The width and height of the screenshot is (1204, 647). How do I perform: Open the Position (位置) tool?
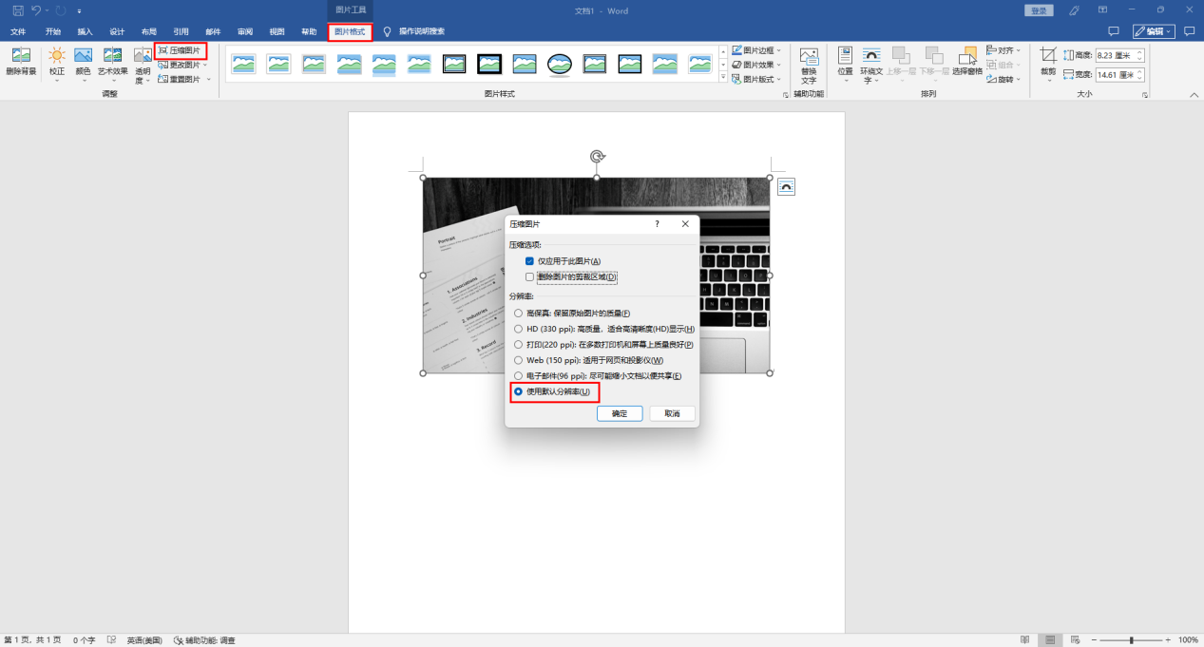coord(845,63)
